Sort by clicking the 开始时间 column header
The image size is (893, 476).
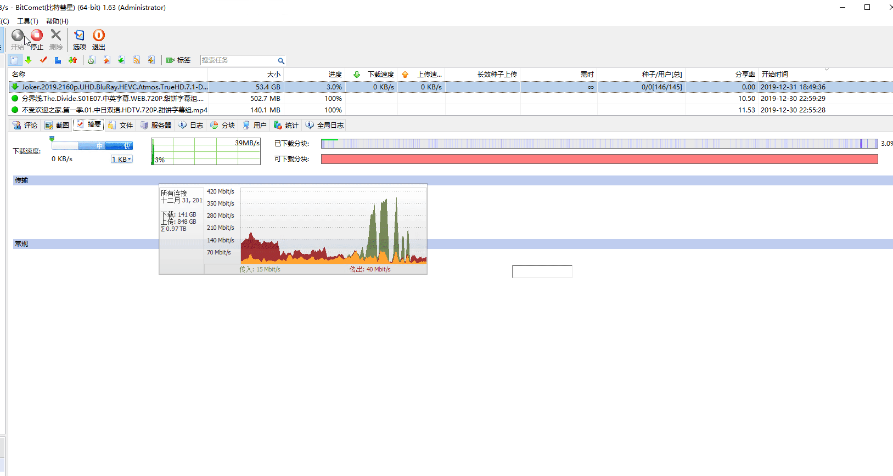pyautogui.click(x=774, y=75)
